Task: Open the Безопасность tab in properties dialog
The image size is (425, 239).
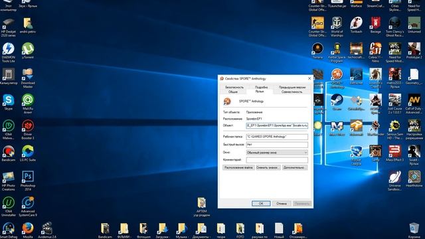Action: [x=234, y=87]
